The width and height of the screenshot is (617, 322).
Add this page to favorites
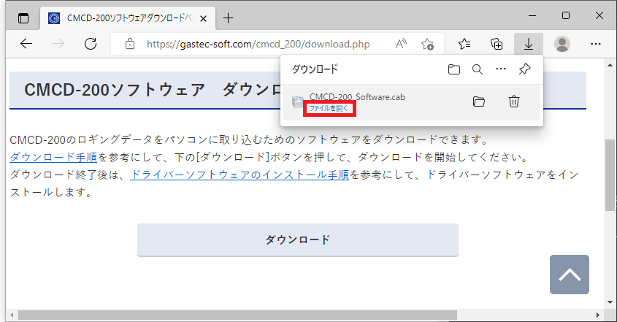[x=427, y=44]
